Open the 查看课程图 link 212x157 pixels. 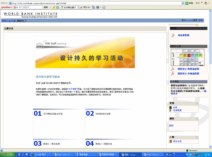(183, 35)
